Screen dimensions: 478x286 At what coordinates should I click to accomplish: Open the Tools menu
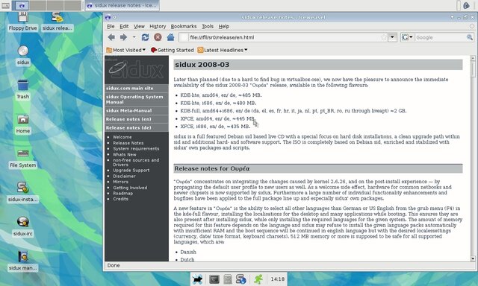point(208,27)
